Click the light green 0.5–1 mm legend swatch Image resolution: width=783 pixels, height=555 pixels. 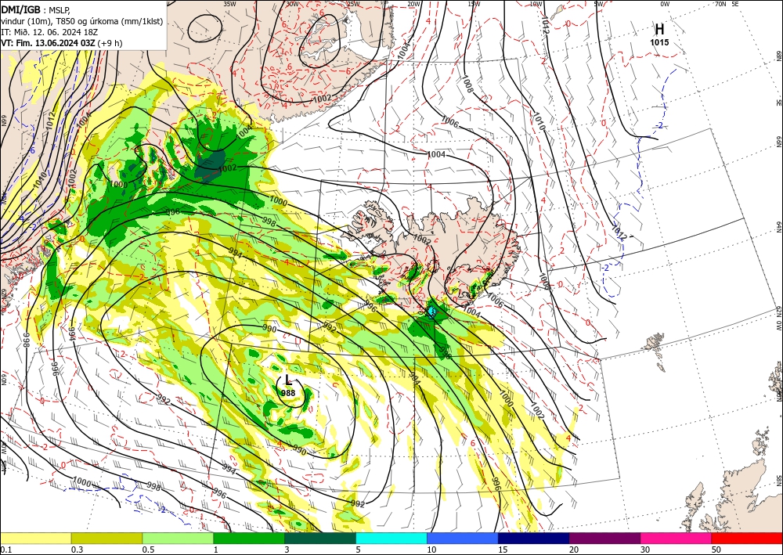coord(178,538)
